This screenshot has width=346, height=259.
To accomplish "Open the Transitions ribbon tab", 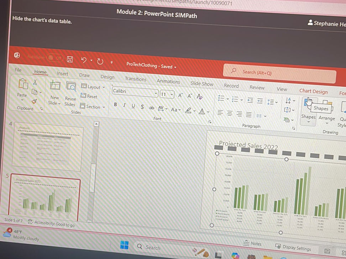I will point(135,79).
